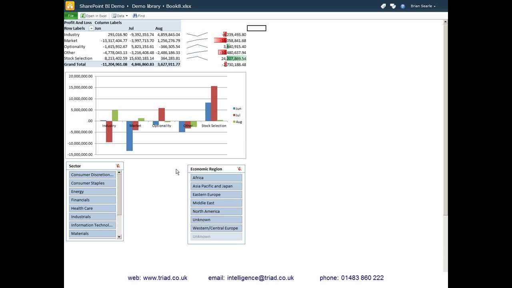Filter by Consumer Staples sector

(x=92, y=183)
